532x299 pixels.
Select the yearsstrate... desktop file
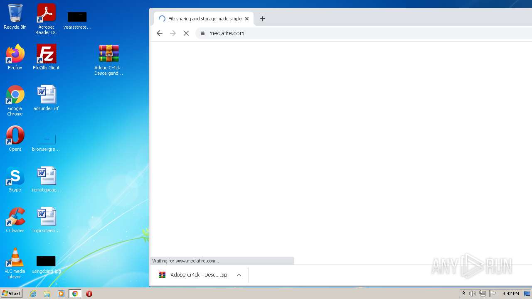coord(77,20)
